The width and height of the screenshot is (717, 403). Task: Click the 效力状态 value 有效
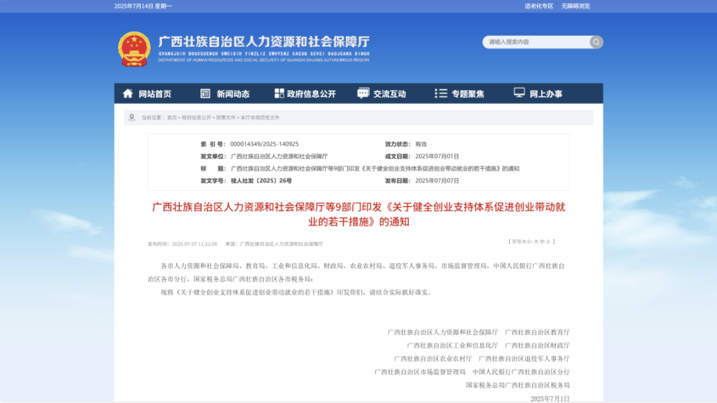coord(421,144)
